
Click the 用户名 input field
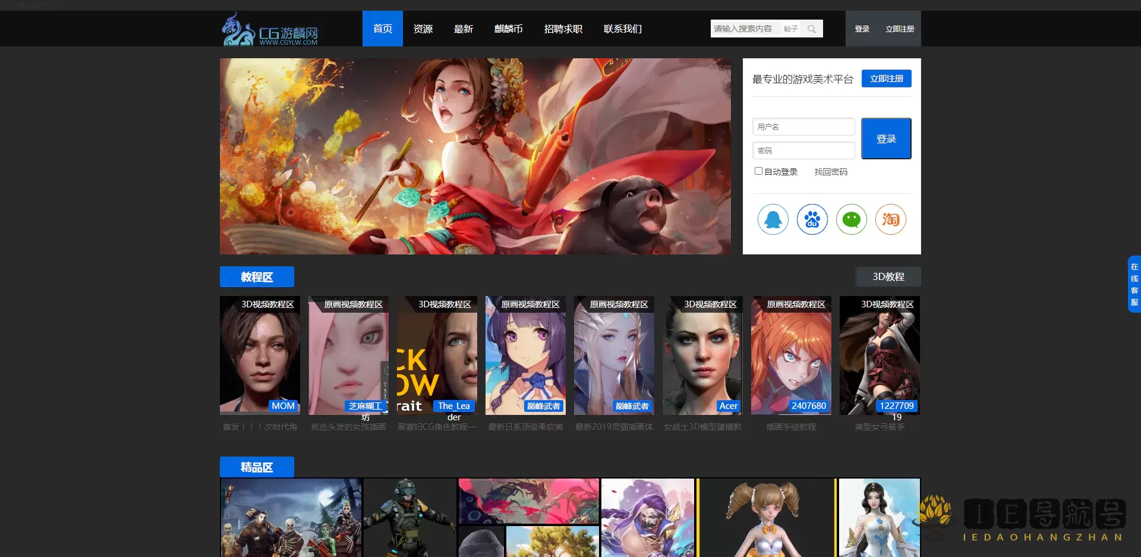point(803,127)
